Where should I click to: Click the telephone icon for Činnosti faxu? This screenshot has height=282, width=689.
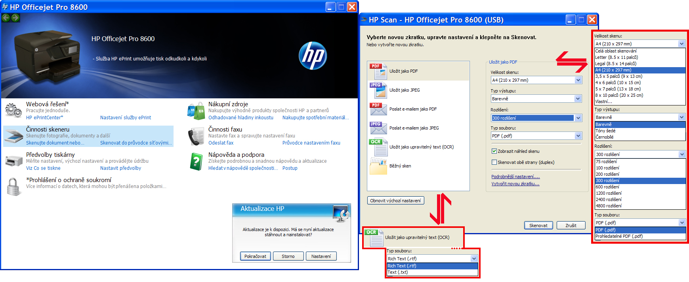(196, 136)
